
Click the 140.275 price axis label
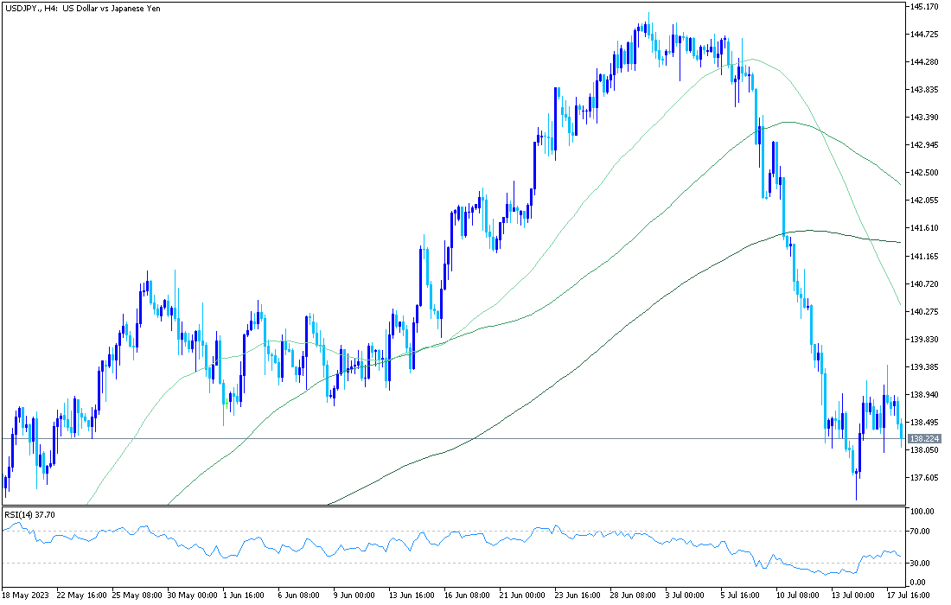pyautogui.click(x=925, y=312)
